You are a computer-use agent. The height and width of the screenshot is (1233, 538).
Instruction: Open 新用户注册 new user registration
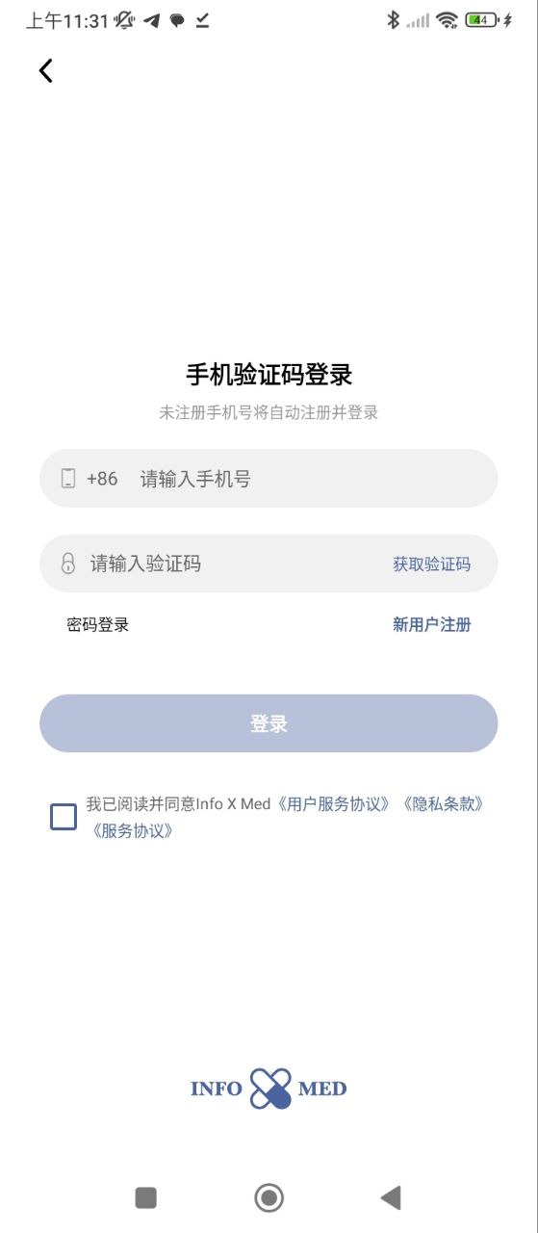pyautogui.click(x=432, y=624)
